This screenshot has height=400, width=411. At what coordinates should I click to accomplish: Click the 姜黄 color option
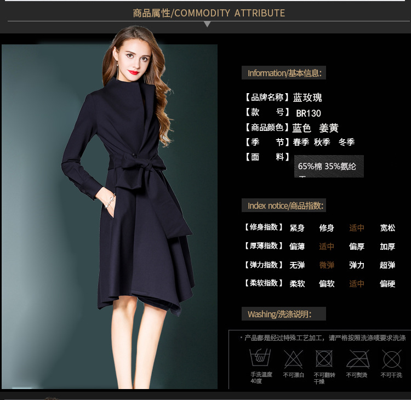pos(329,128)
